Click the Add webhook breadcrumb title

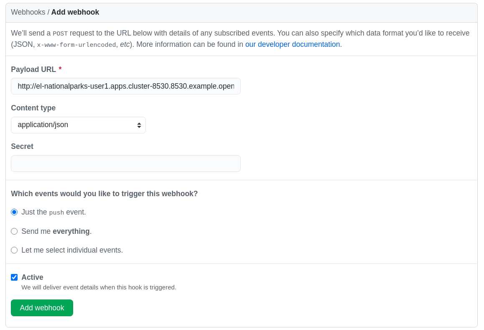(x=75, y=12)
